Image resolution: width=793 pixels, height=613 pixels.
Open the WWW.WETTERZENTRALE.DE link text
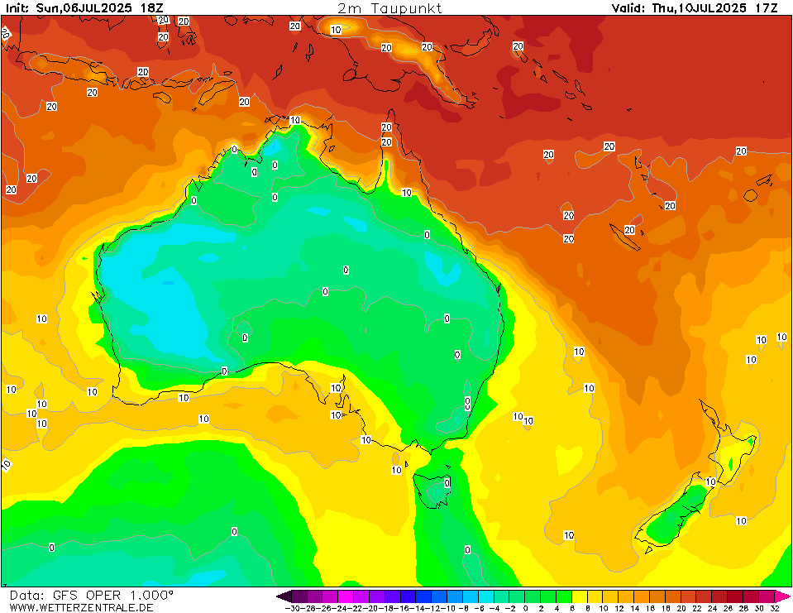(81, 607)
